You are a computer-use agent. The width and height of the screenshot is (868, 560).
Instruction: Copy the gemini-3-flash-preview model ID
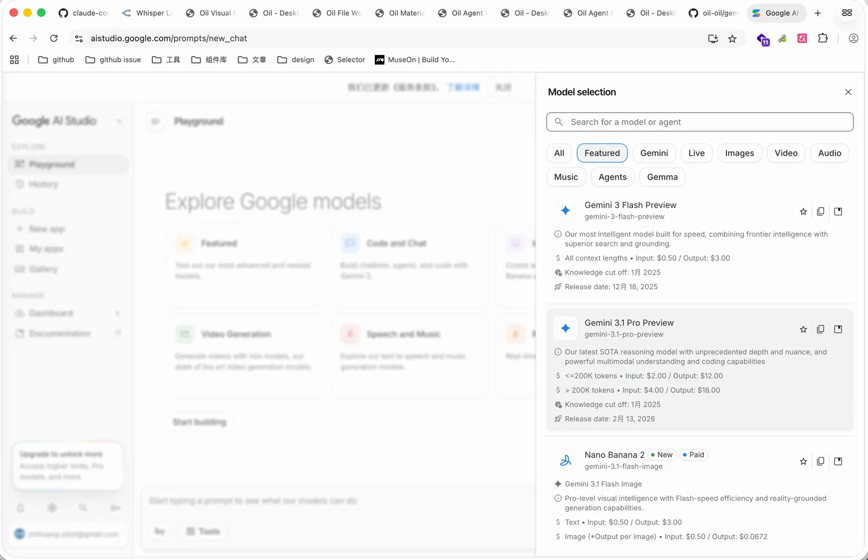(821, 212)
